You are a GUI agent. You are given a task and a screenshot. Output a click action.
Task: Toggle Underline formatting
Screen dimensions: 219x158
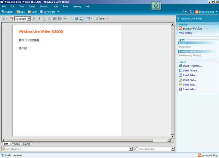[x=44, y=18]
